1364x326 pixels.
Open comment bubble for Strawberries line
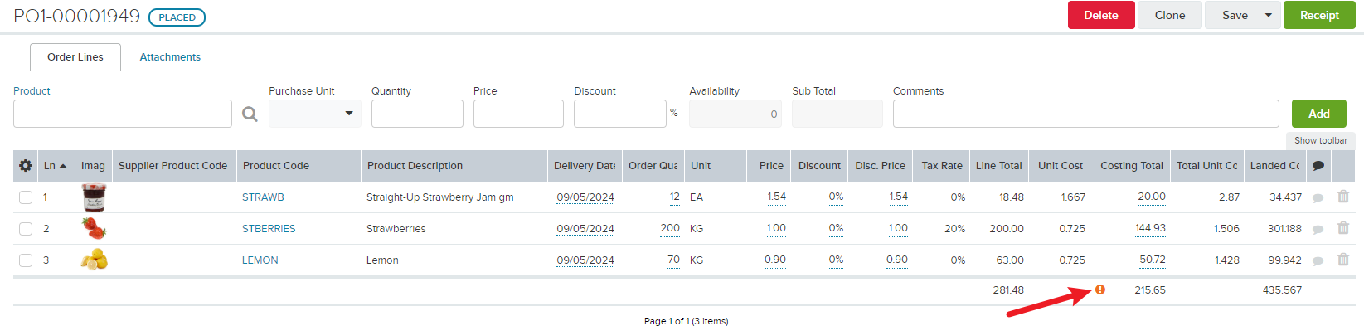[1318, 230]
